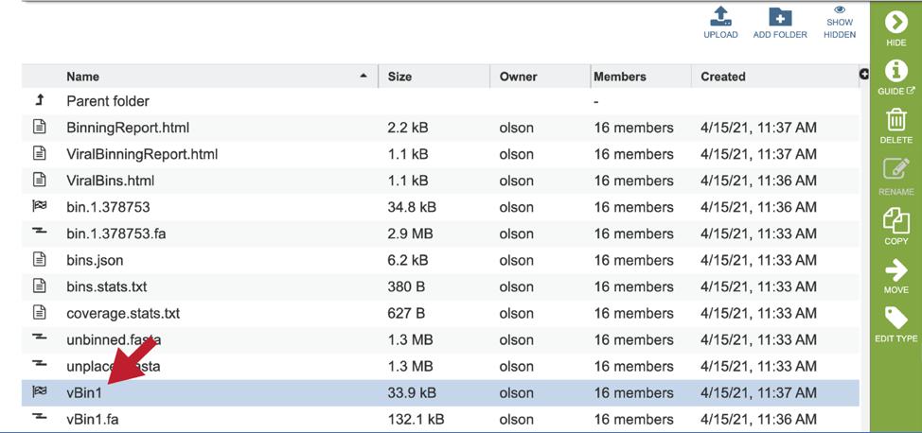Sort files by Created column

point(722,77)
